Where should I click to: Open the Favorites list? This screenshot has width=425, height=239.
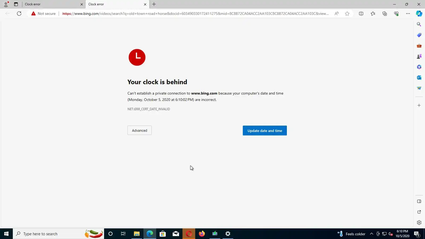(373, 14)
